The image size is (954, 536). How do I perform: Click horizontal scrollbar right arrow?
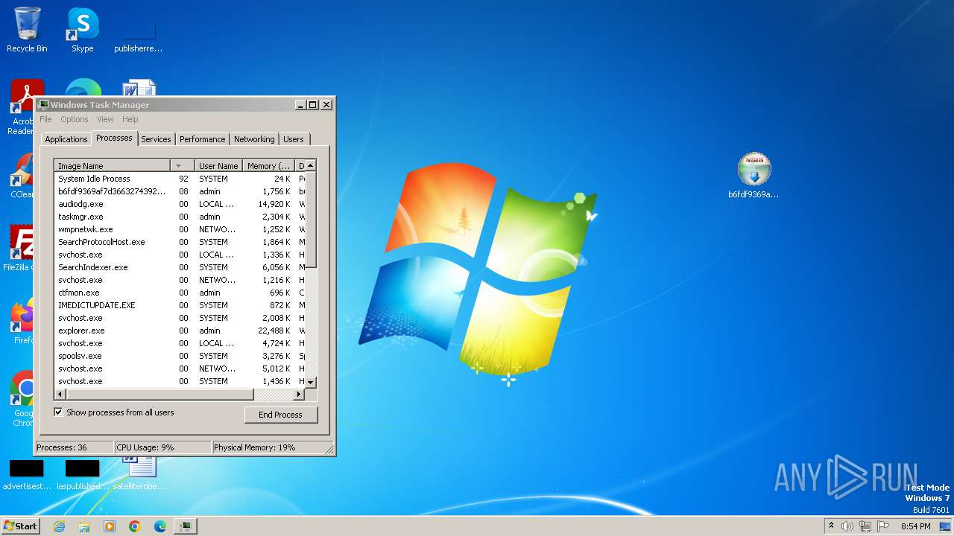pos(299,394)
